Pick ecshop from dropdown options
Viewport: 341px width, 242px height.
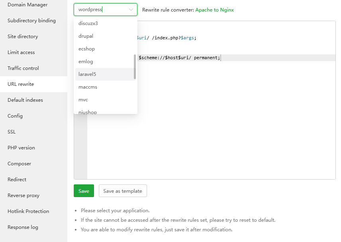(87, 49)
